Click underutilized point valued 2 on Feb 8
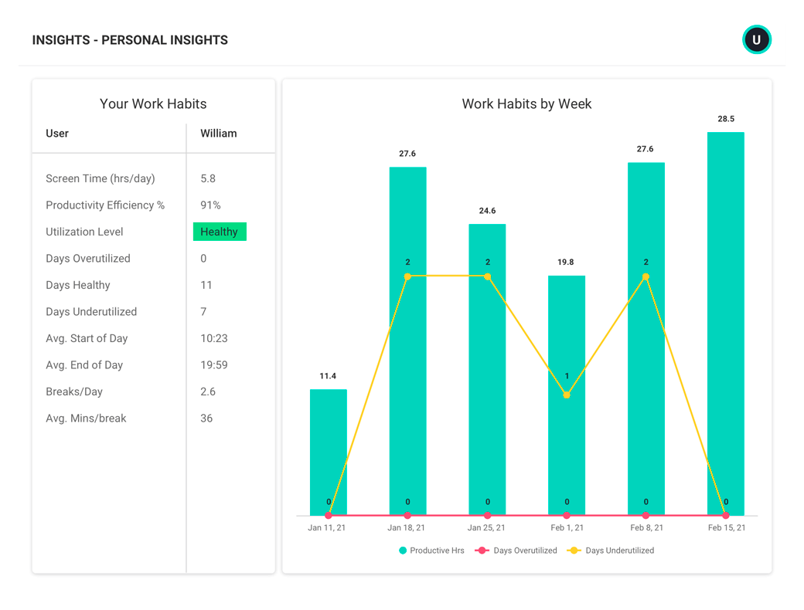This screenshot has width=804, height=610. tap(646, 276)
